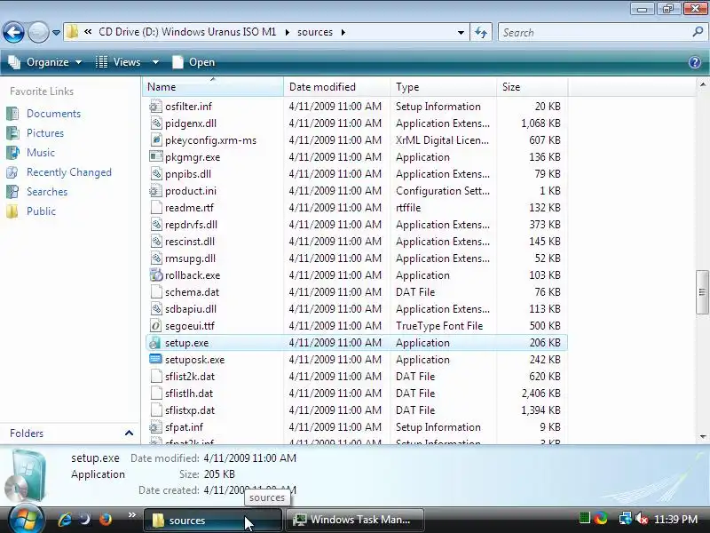Select setuposk.exe file icon
This screenshot has width=710, height=533.
156,360
